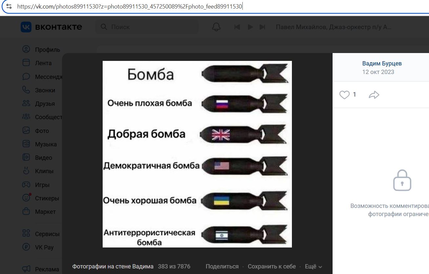Click the Сервисы grid icon
This screenshot has width=429, height=274.
pos(26,233)
